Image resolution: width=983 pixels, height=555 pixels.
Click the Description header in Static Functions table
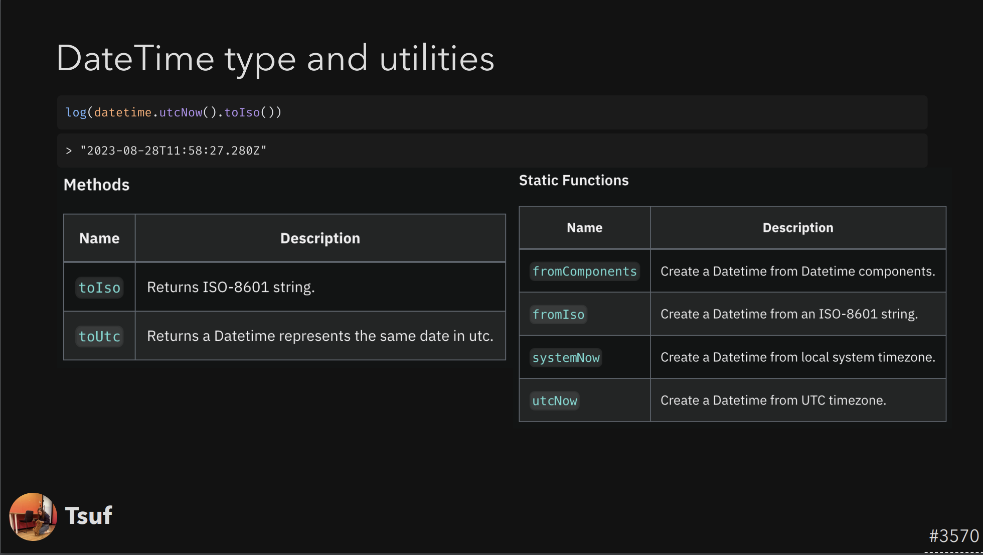point(797,228)
